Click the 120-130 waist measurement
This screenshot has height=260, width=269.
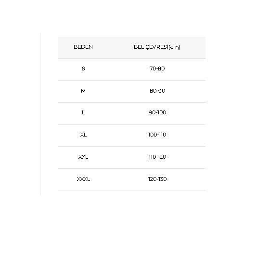pos(157,179)
